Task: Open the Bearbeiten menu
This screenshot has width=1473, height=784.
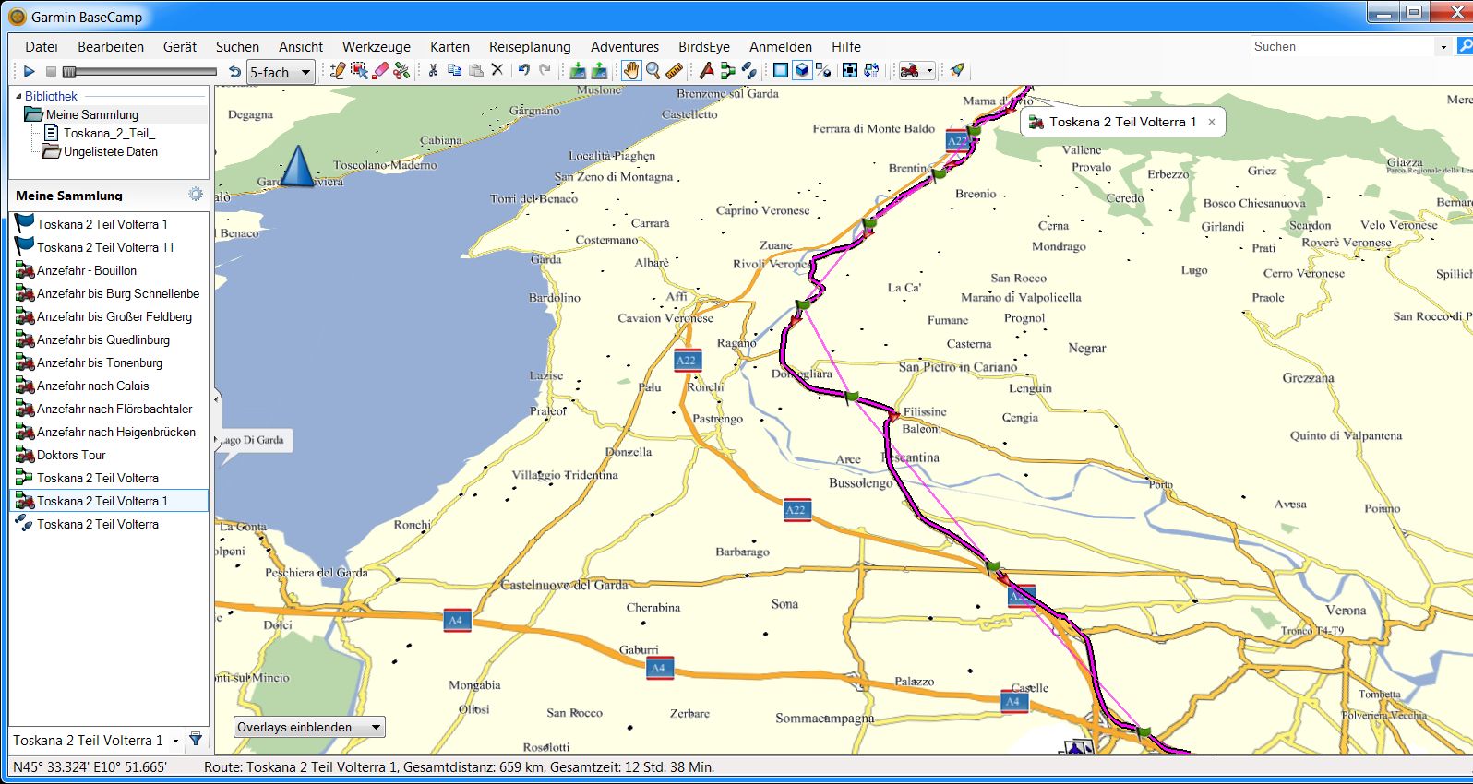Action: pyautogui.click(x=111, y=46)
